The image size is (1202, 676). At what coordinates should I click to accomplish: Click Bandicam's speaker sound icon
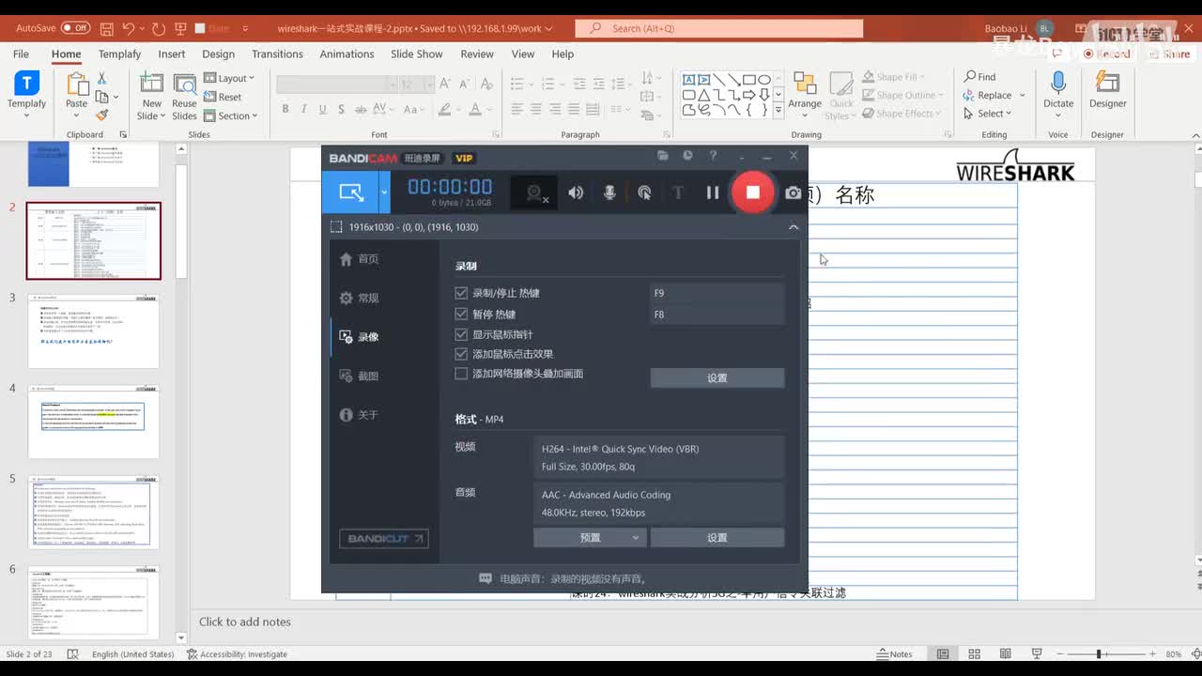576,192
